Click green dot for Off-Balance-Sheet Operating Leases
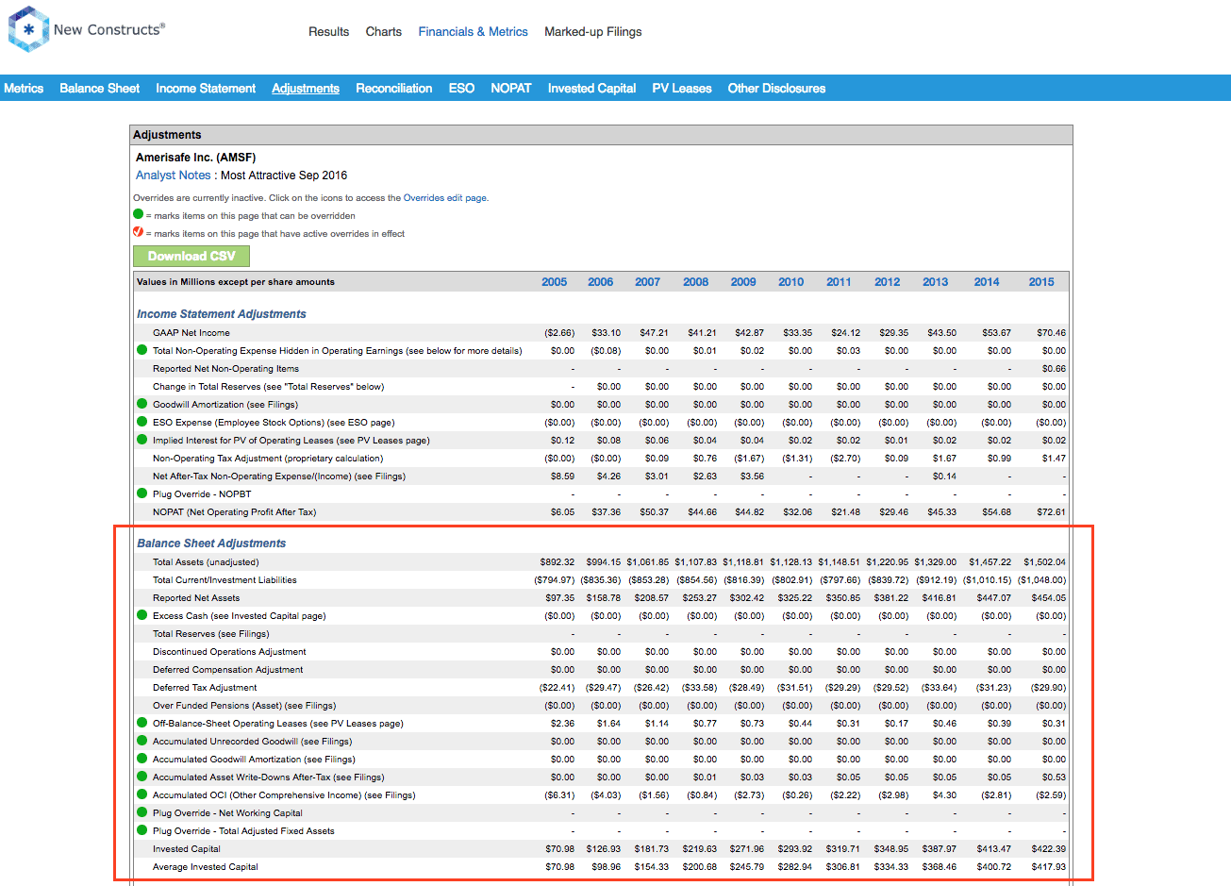The height and width of the screenshot is (886, 1231). pyautogui.click(x=142, y=723)
